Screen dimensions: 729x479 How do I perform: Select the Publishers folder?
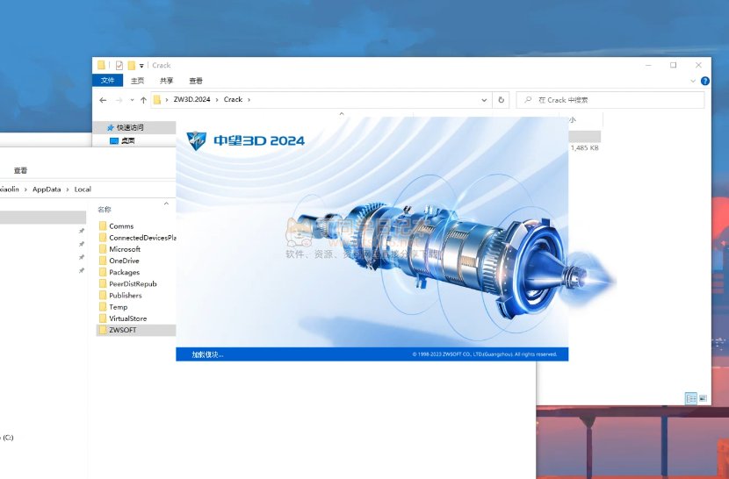click(x=126, y=296)
